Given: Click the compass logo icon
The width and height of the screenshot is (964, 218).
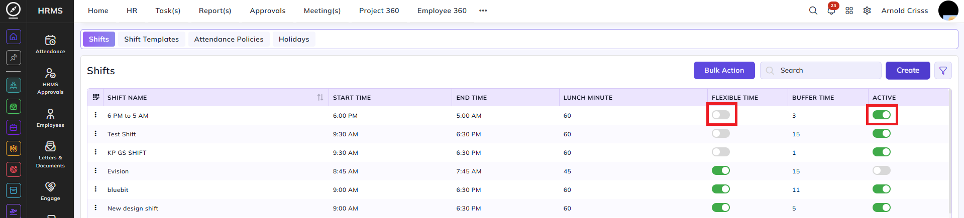Looking at the screenshot, I should (14, 10).
